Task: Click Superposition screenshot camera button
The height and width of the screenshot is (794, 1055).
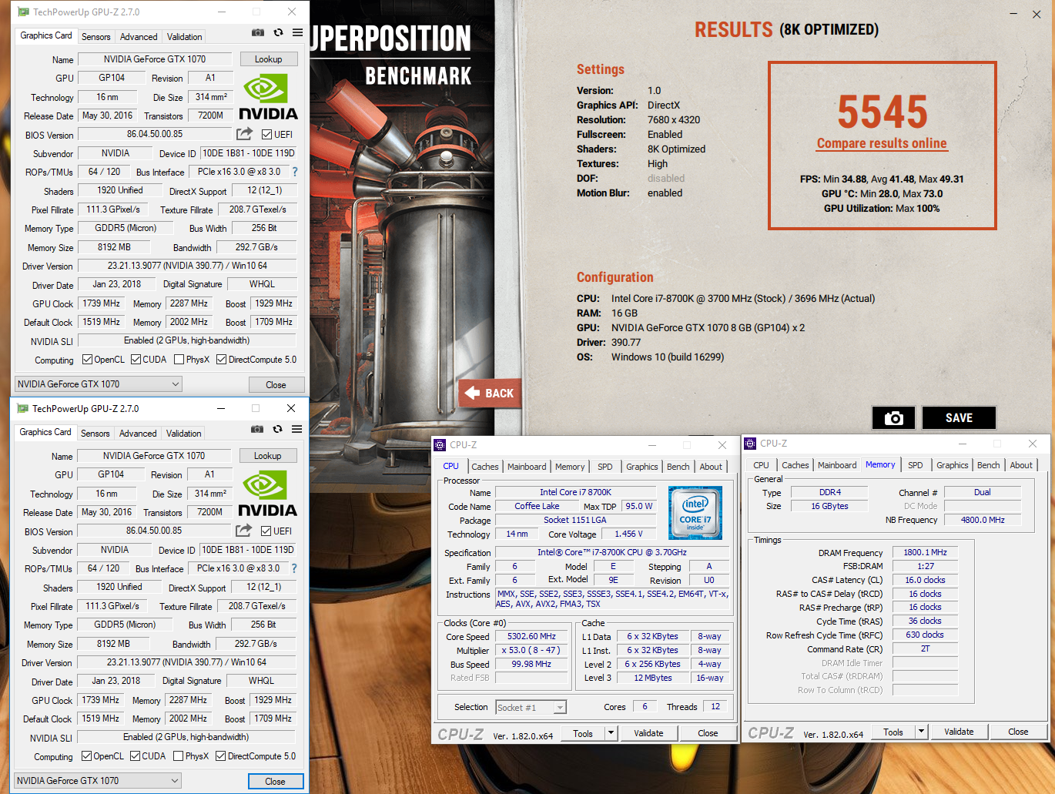Action: tap(893, 417)
